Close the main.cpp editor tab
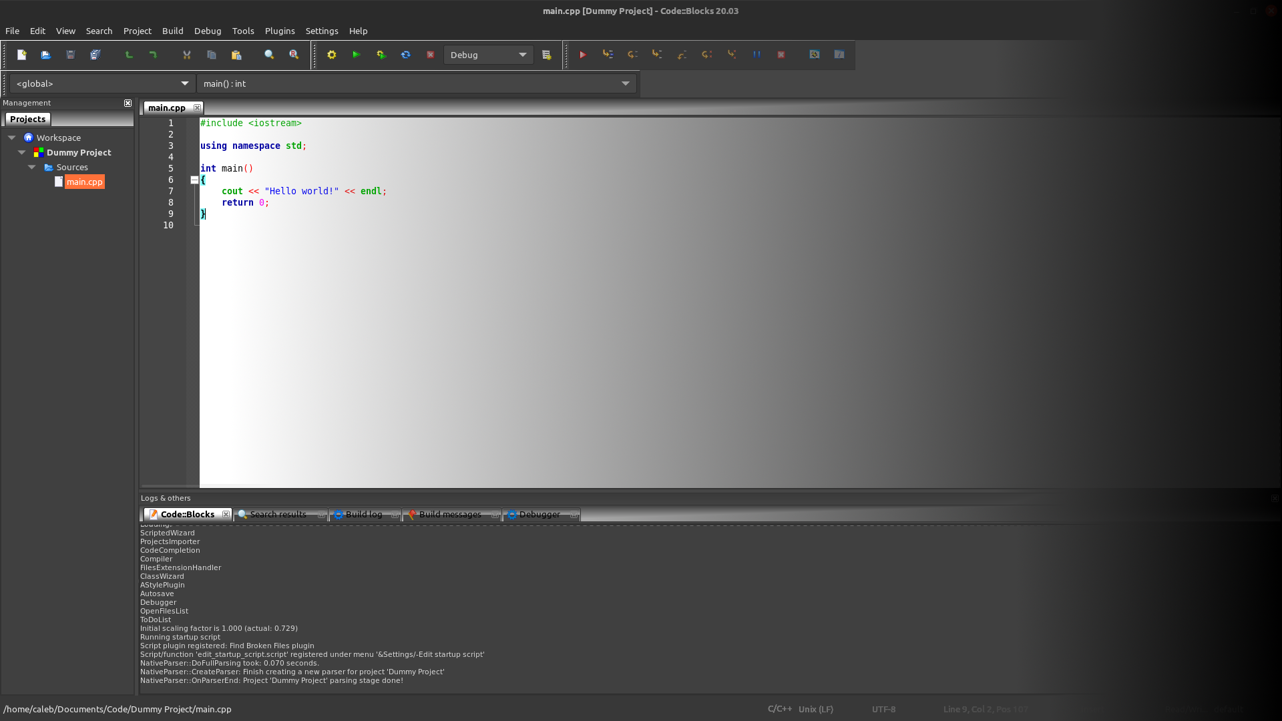Image resolution: width=1282 pixels, height=721 pixels. pos(197,107)
